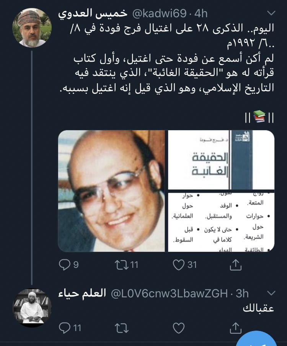Open the @kadwi69 handle link

tap(159, 13)
